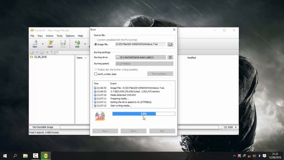
Task: Sort by the Modified column header
Action: (191, 58)
